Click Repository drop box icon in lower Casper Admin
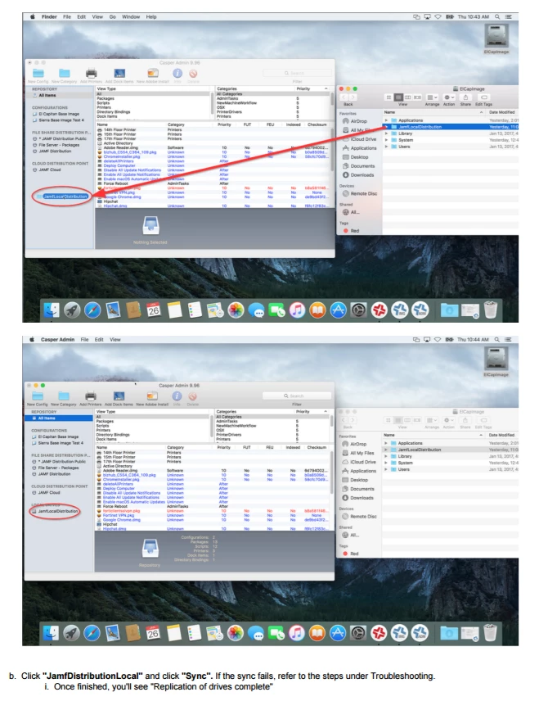539x701 pixels. coord(150,549)
